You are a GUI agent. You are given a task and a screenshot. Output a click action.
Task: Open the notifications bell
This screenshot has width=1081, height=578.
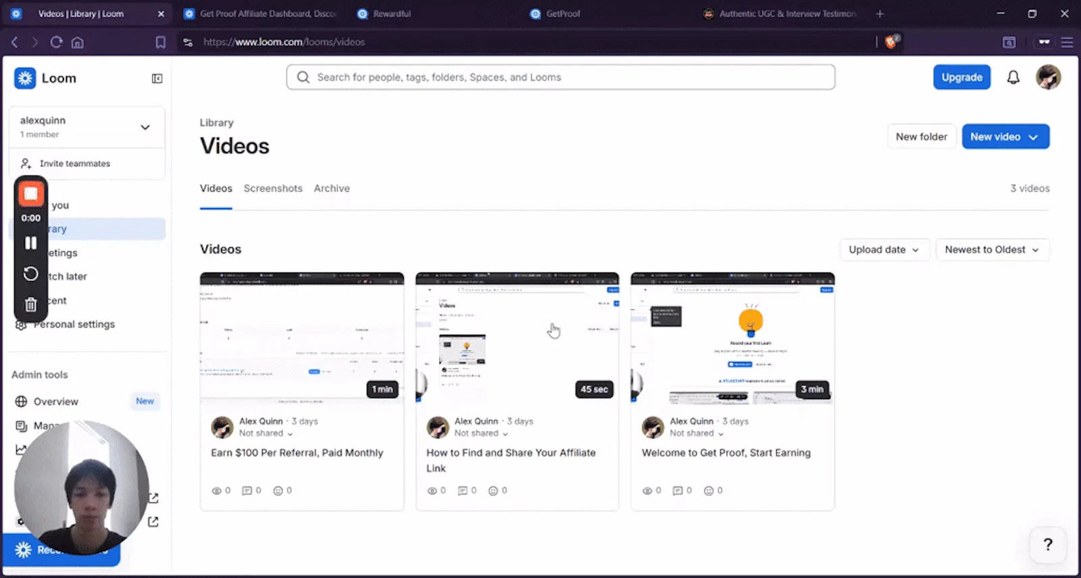coord(1013,78)
